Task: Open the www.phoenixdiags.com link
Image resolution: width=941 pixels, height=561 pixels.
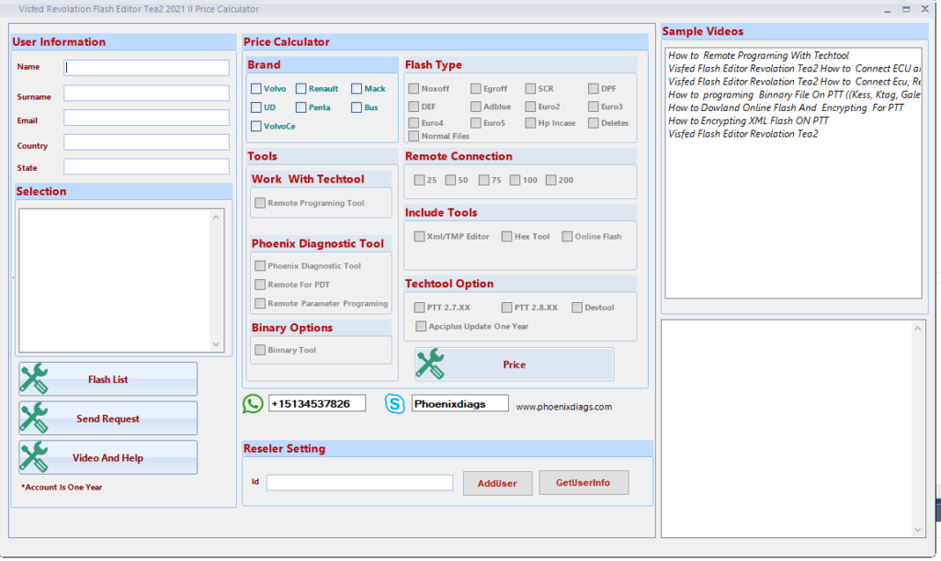Action: [564, 407]
